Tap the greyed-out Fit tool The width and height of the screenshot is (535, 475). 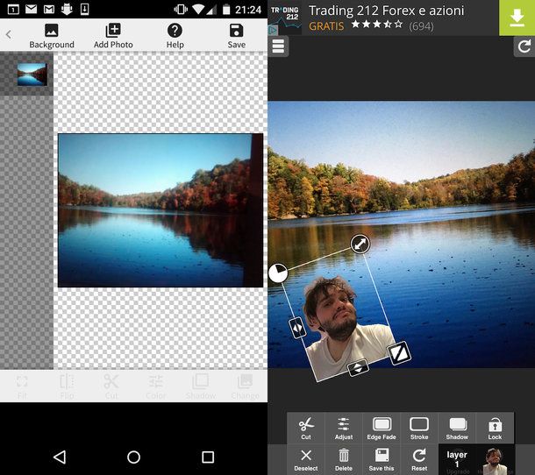pos(22,386)
